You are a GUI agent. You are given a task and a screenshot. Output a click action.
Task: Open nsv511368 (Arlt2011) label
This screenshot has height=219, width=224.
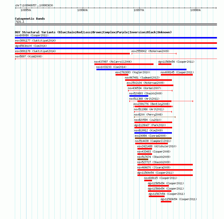(x=144, y=99)
